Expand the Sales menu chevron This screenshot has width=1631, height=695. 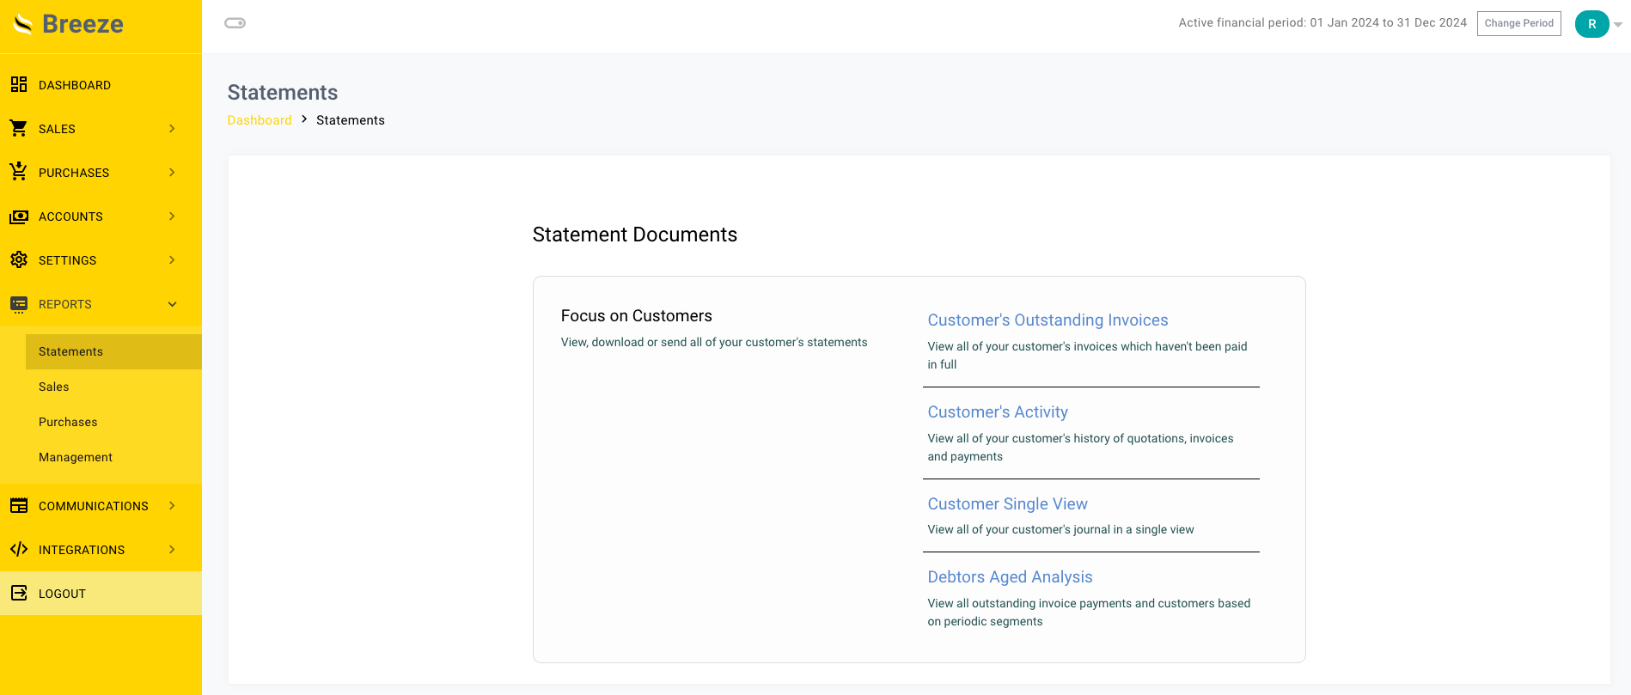coord(172,129)
